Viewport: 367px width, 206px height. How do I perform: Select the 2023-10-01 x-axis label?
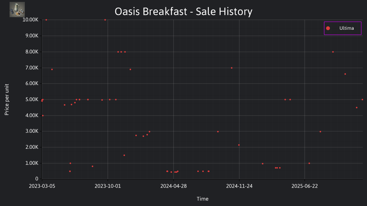(108, 186)
